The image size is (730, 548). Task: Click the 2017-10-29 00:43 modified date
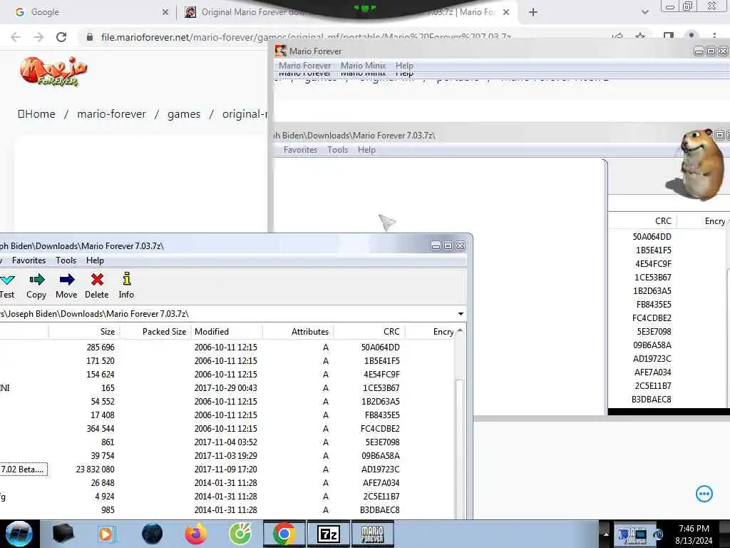(x=226, y=388)
